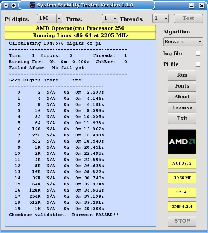Click the 'Checksum validation...Borwein PASSED!!!' line

pos(65,215)
